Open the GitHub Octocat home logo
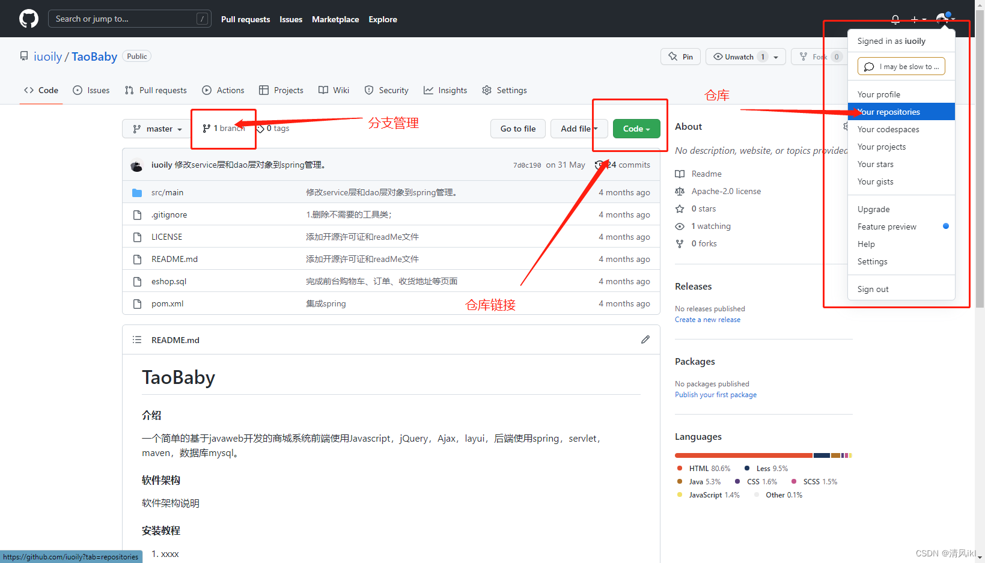985x563 pixels. click(x=29, y=19)
